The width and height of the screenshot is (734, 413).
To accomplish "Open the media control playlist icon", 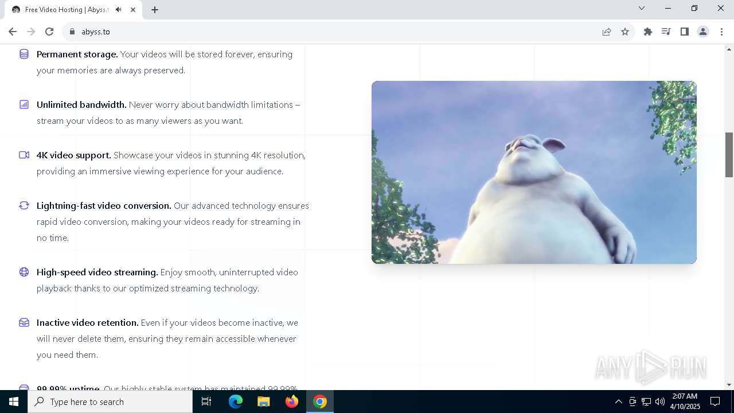I will pos(666,32).
